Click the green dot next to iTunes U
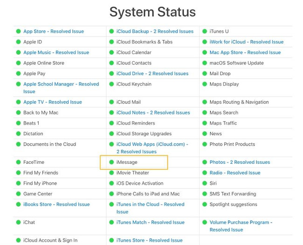 click(205, 31)
